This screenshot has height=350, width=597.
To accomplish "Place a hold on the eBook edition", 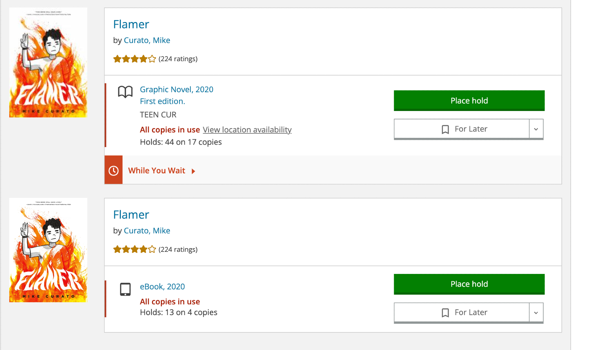I will (x=469, y=284).
